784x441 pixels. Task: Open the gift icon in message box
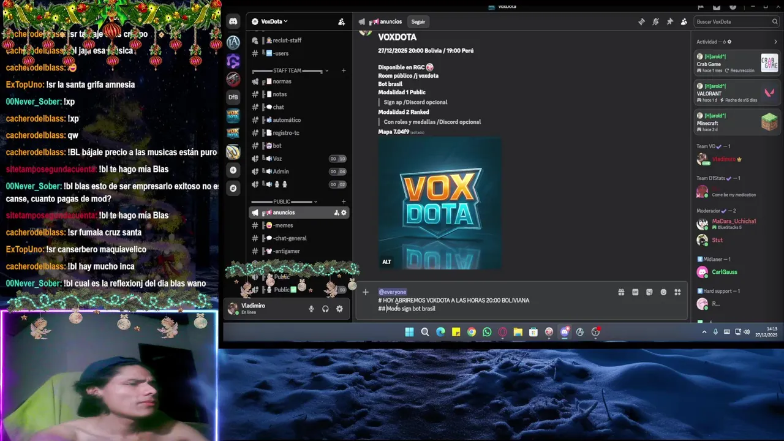pyautogui.click(x=621, y=292)
